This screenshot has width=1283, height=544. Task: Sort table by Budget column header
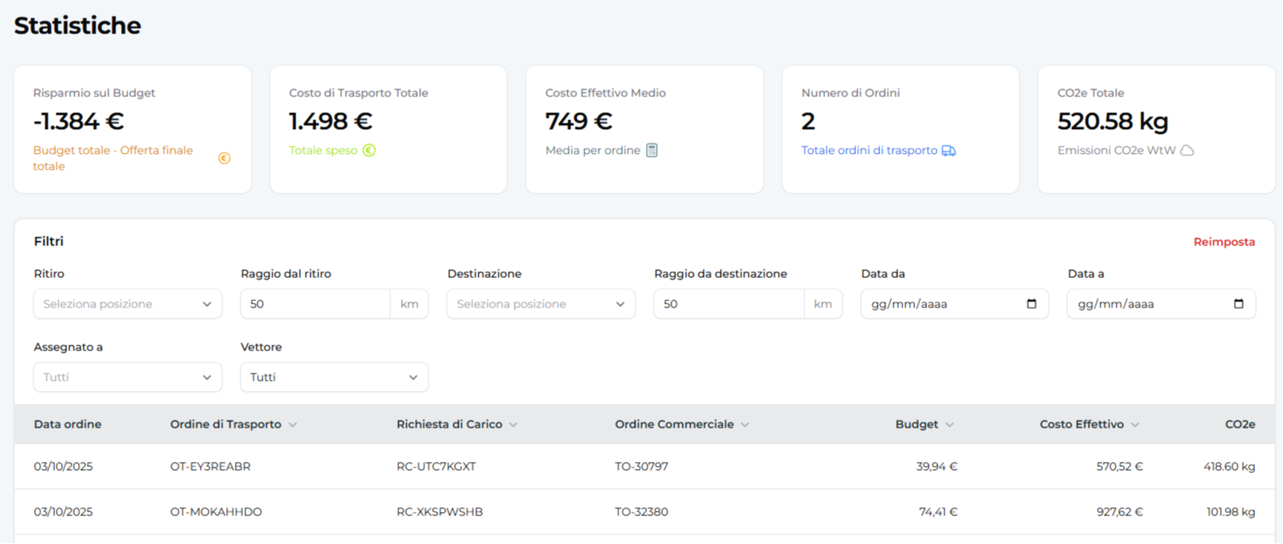coord(917,425)
